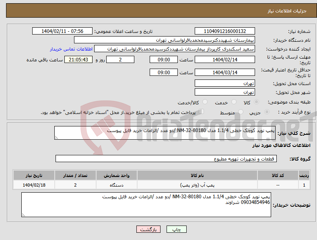Screen dimensions: 317x240
Task: Select the کالا radio button
Action: [x=256, y=102]
